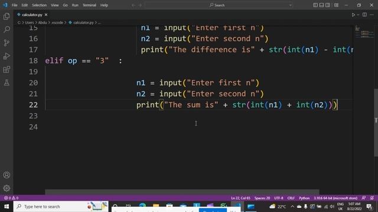Go forward with the navigation arrow
Image resolution: width=378 pixels, height=212 pixels.
point(140,5)
